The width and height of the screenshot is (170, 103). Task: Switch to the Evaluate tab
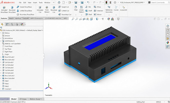tap(25, 18)
